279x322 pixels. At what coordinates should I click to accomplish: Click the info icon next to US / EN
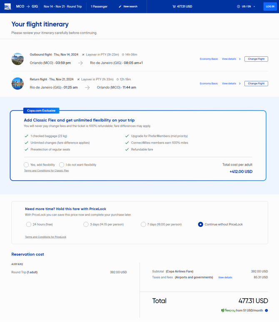pyautogui.click(x=239, y=7)
